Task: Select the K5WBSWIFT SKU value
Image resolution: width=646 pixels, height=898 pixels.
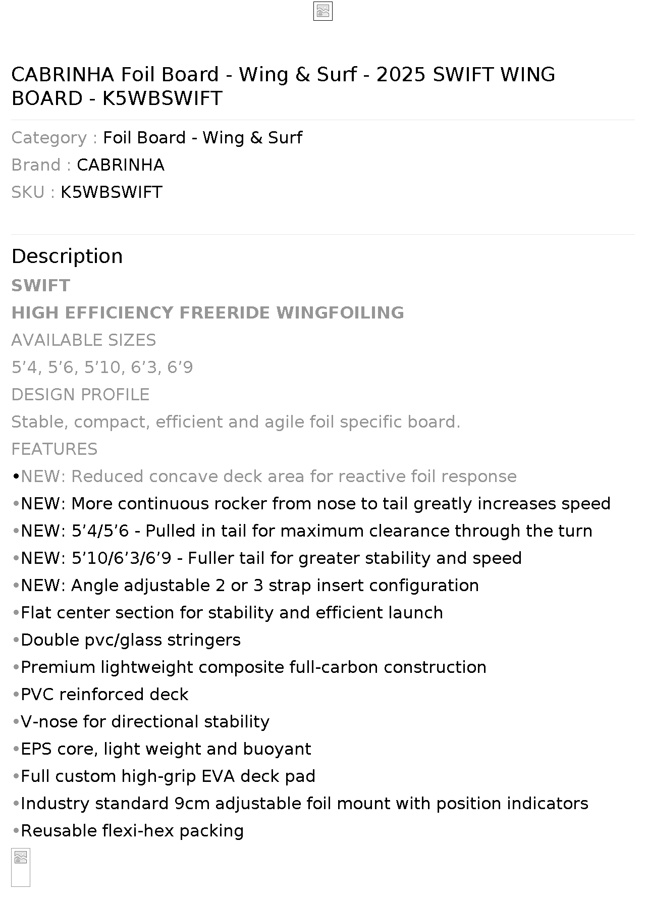Action: click(x=112, y=192)
